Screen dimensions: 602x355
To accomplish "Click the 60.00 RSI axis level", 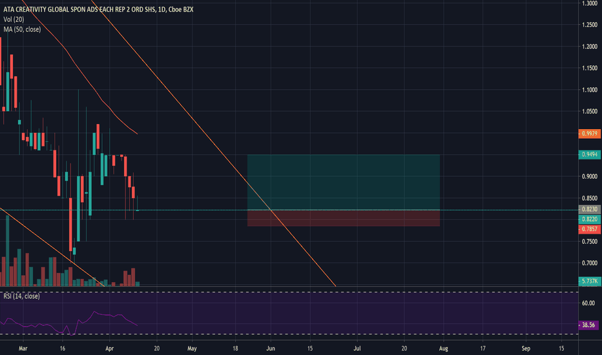I will [x=588, y=303].
